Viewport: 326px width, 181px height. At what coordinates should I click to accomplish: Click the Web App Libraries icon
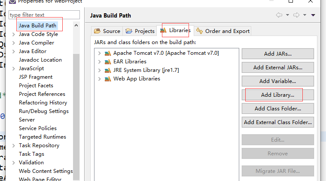pyautogui.click(x=107, y=79)
